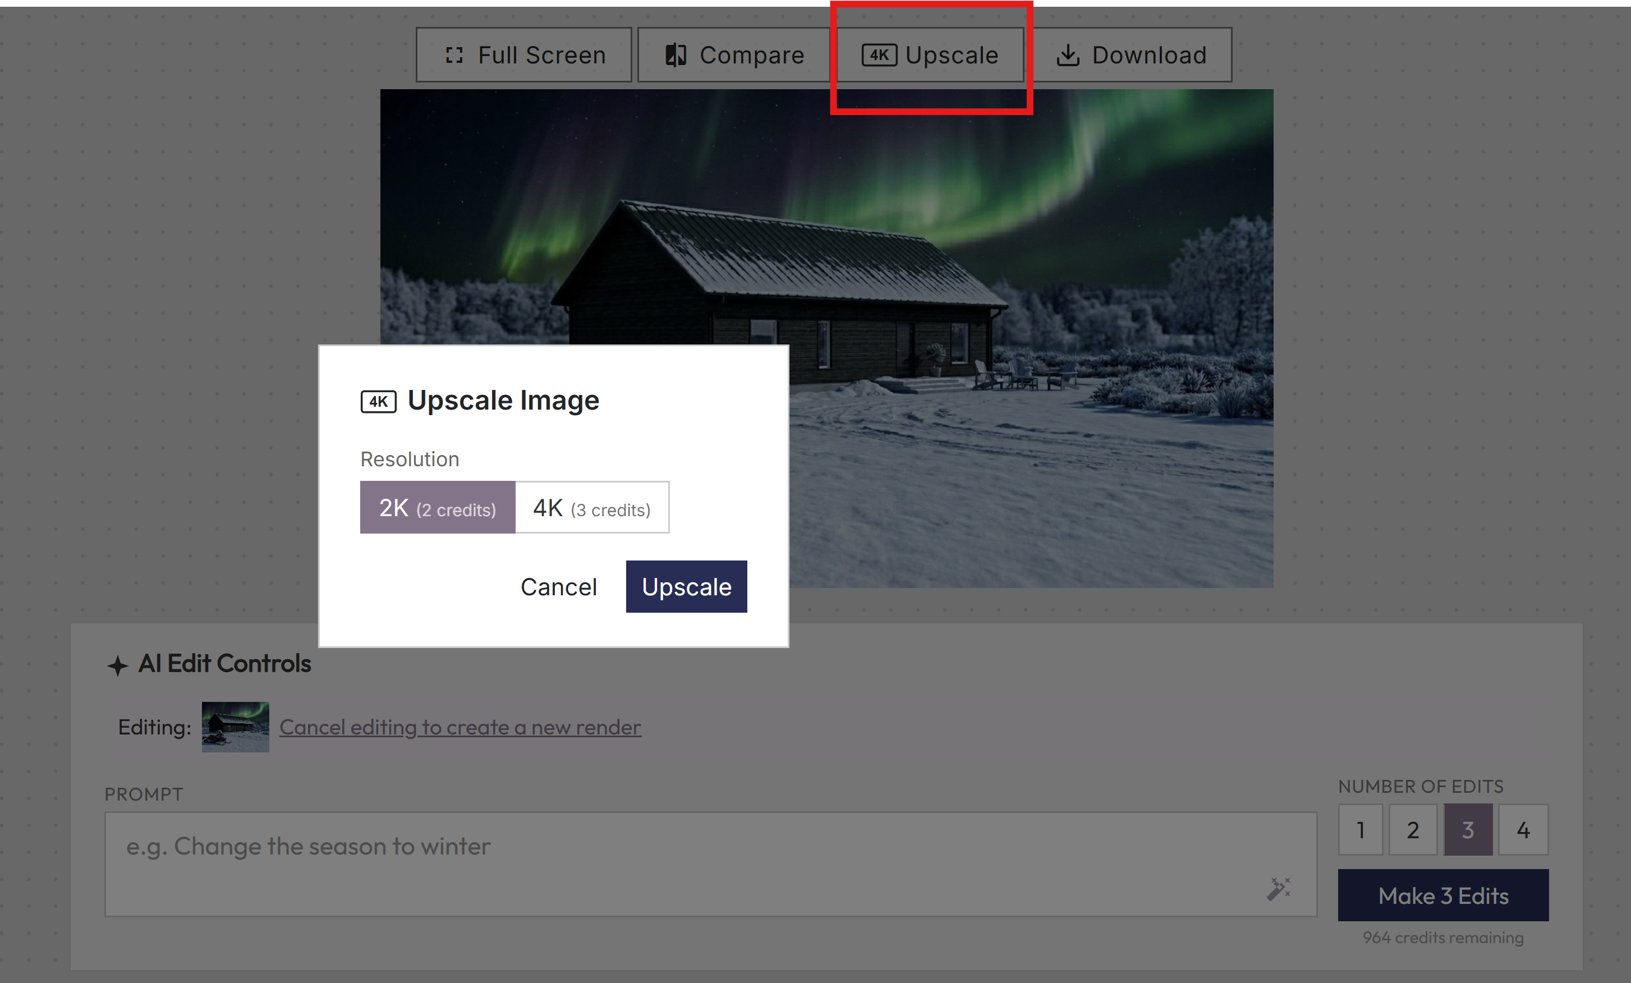The height and width of the screenshot is (983, 1631).
Task: Confirm Upscale in the dialog
Action: pyautogui.click(x=686, y=587)
